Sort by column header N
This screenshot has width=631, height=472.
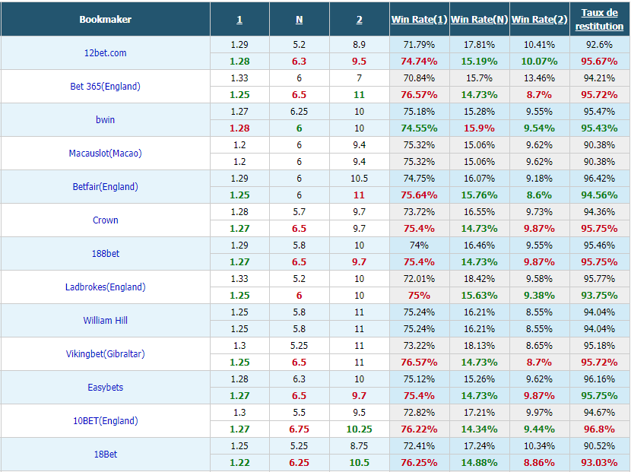(x=299, y=20)
